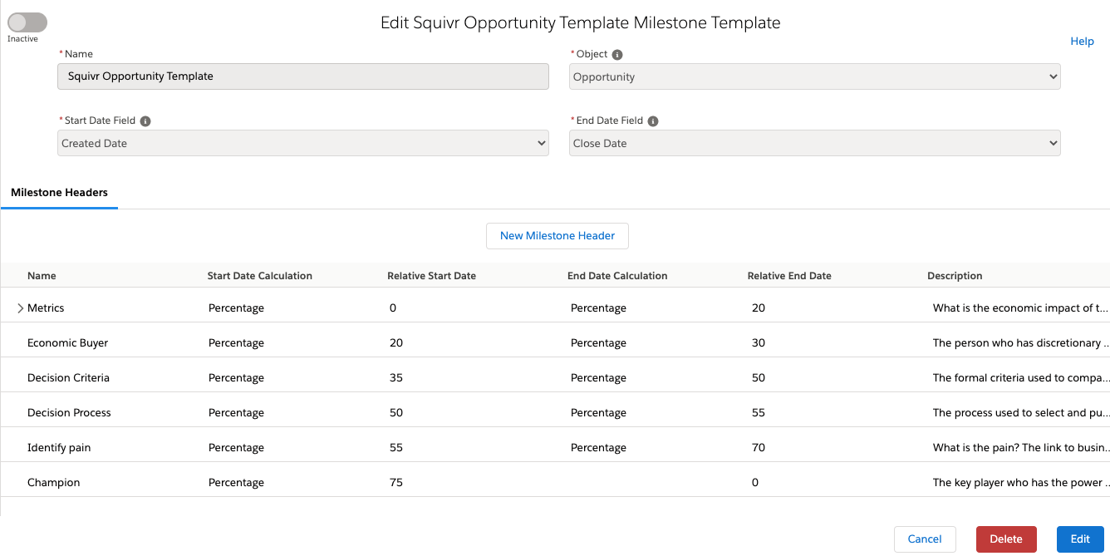The width and height of the screenshot is (1110, 556).
Task: Open the End Date Field dropdown
Action: point(814,143)
